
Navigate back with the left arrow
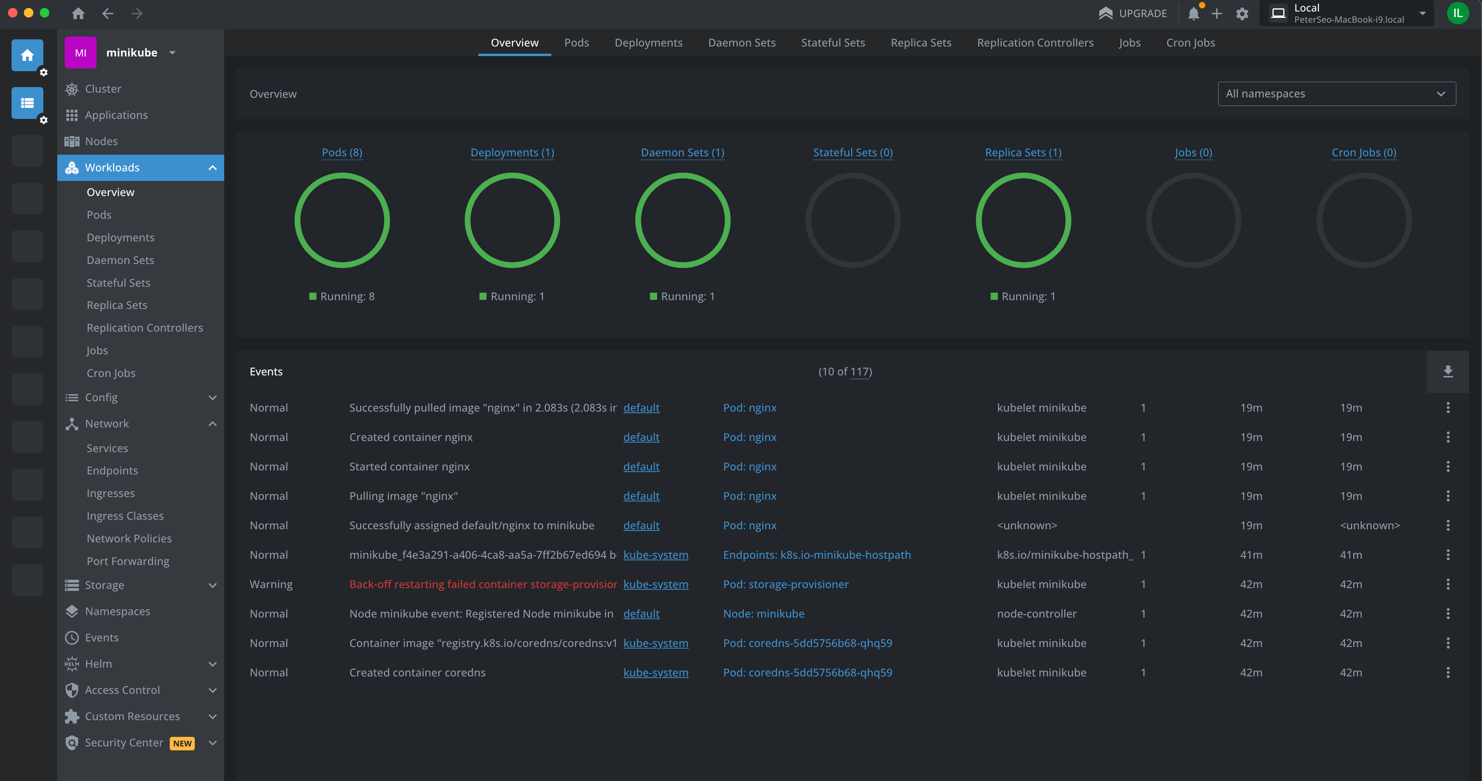[x=108, y=13]
